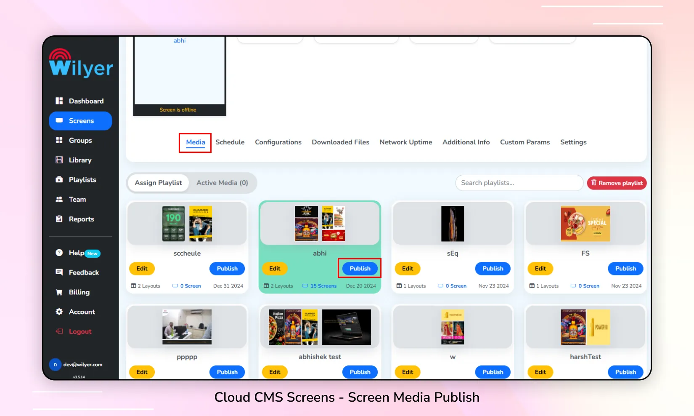Open the Dashboard sidebar icon
The image size is (694, 416).
(59, 101)
